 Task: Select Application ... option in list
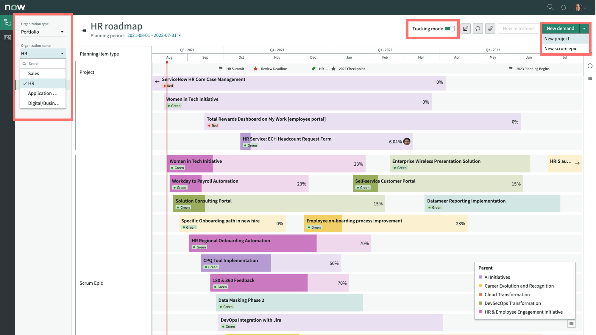[x=43, y=94]
